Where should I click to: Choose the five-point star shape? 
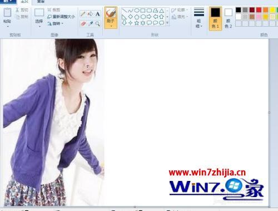[137, 23]
